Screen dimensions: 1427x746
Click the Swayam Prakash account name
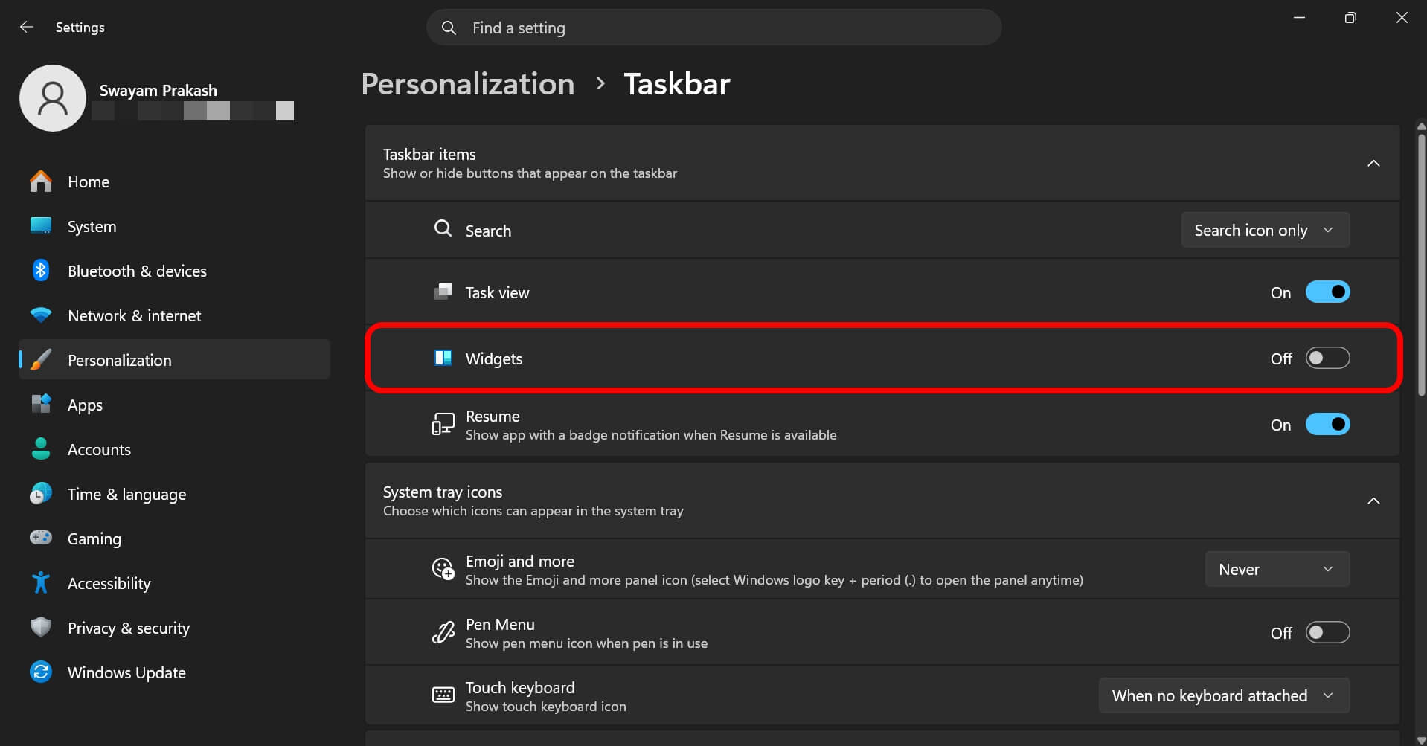point(158,90)
